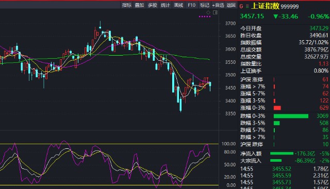The height and width of the screenshot is (189, 330).
Task: Click the 沪深 涨停 count 61
Action: pos(325,79)
